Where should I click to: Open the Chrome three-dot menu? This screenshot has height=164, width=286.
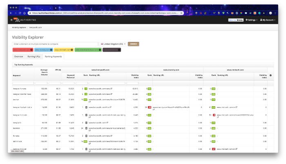pos(275,13)
